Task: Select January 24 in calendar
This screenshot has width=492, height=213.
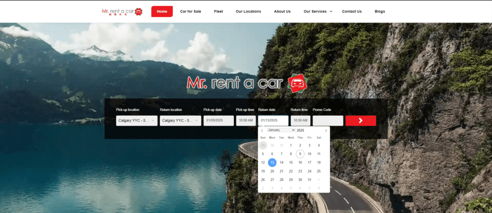Action: tap(309, 171)
